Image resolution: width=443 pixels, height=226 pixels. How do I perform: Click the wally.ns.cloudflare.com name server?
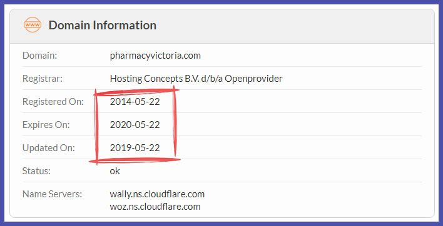click(157, 194)
